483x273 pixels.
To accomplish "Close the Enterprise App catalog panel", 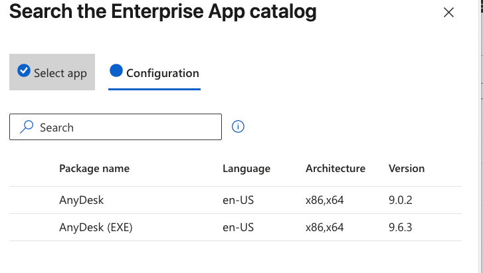I will tap(449, 13).
